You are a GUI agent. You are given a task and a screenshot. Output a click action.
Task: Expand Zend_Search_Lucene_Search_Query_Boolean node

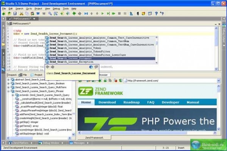(x=8, y=84)
